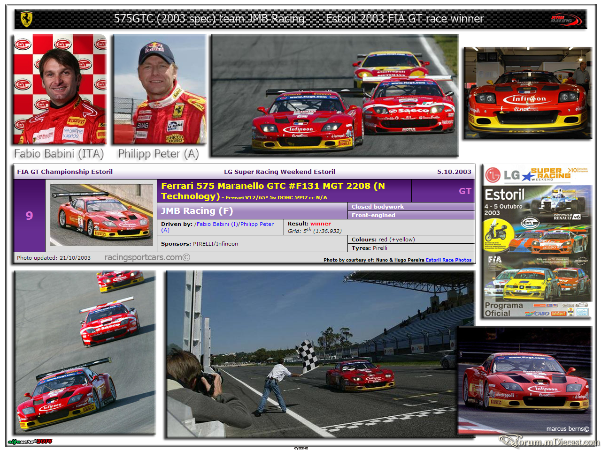The height and width of the screenshot is (450, 601).
Task: Click the 'Front-engined' label
Action: coord(373,215)
